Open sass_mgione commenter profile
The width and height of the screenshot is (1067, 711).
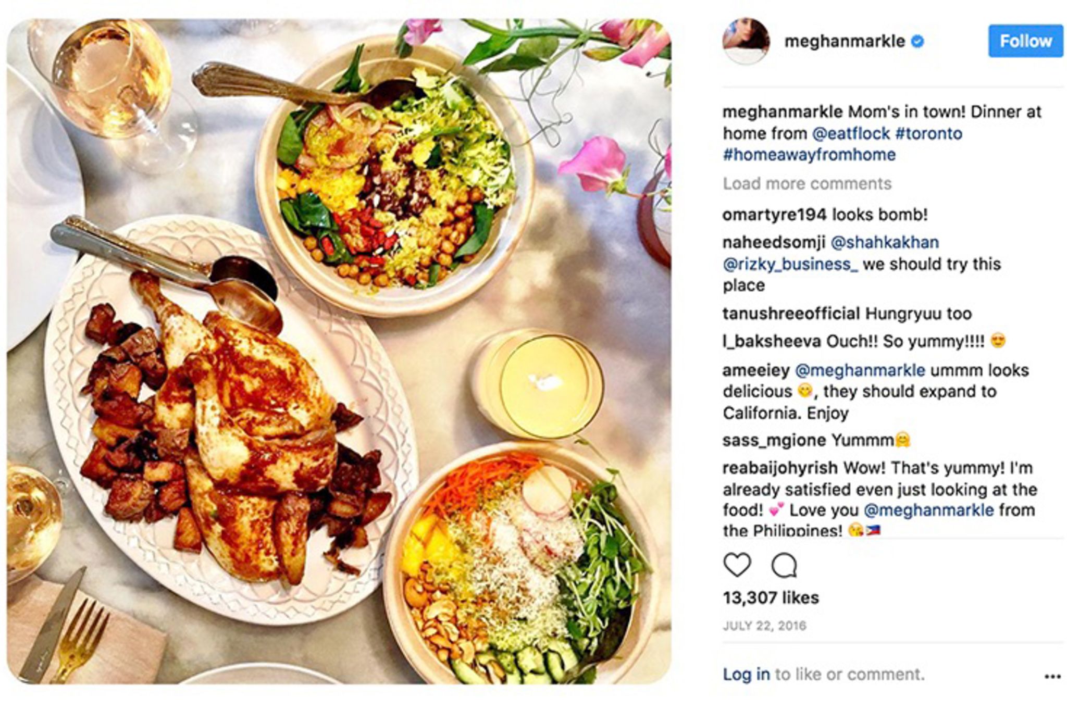point(775,441)
